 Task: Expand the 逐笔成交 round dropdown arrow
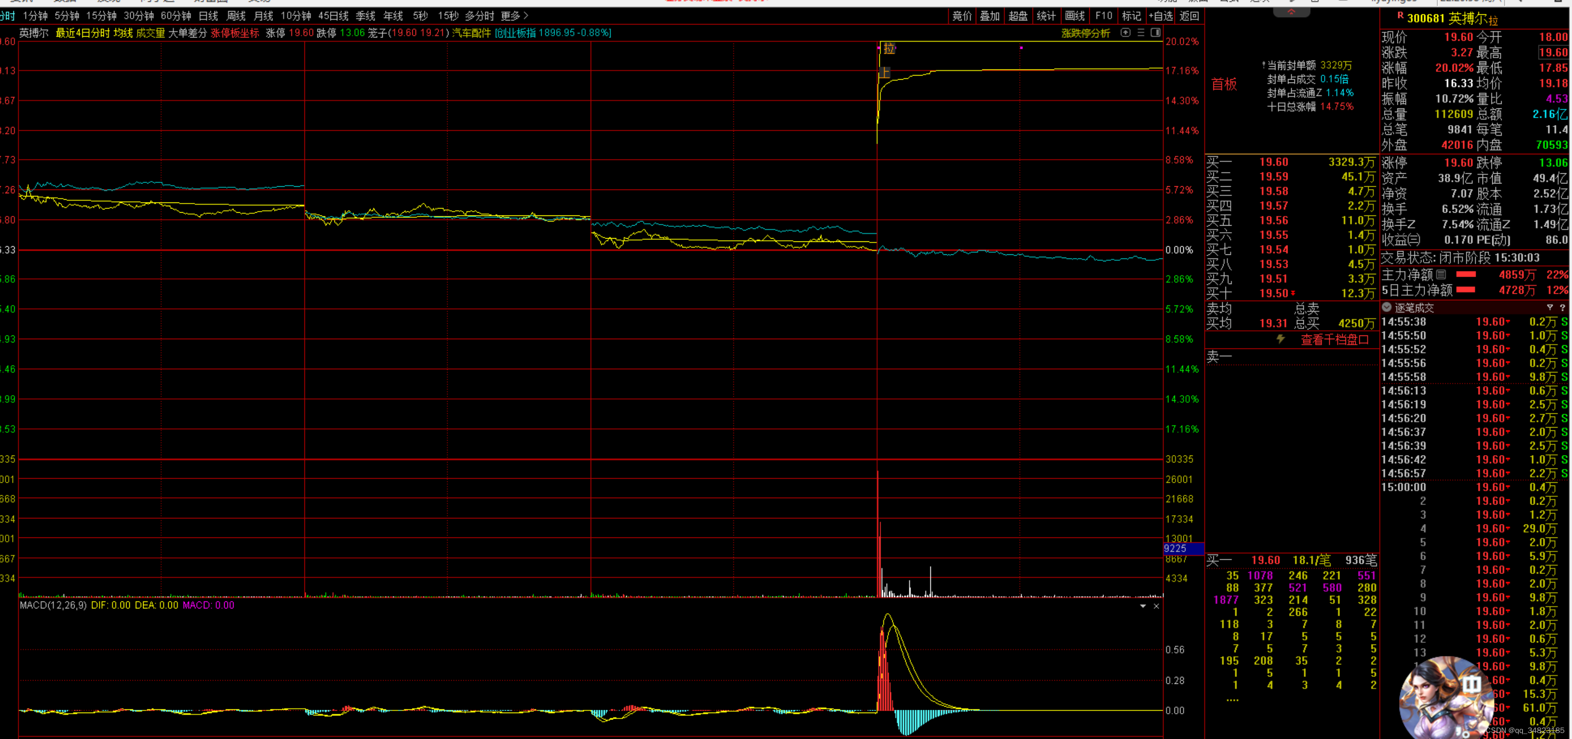(x=1387, y=308)
